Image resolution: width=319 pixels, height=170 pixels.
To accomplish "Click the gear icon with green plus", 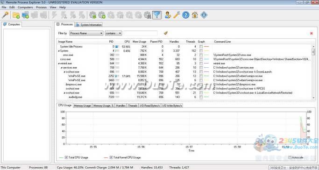I will [102, 15].
